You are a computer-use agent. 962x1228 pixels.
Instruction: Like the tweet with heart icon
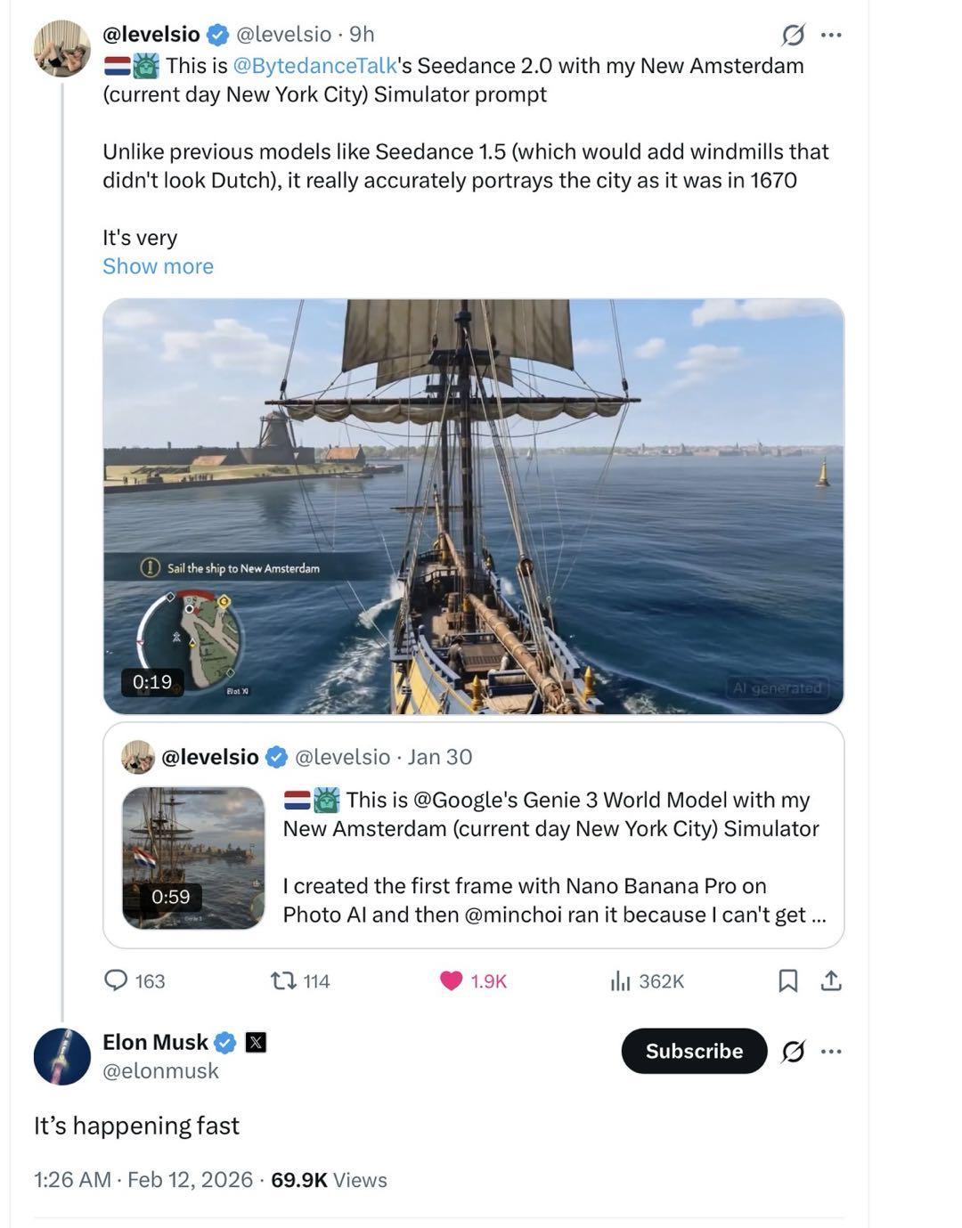click(452, 980)
